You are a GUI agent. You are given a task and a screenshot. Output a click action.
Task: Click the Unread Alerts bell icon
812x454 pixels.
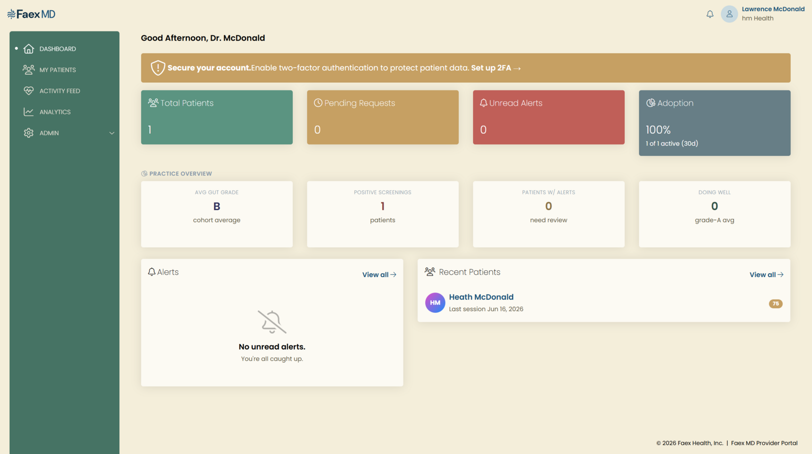(484, 103)
